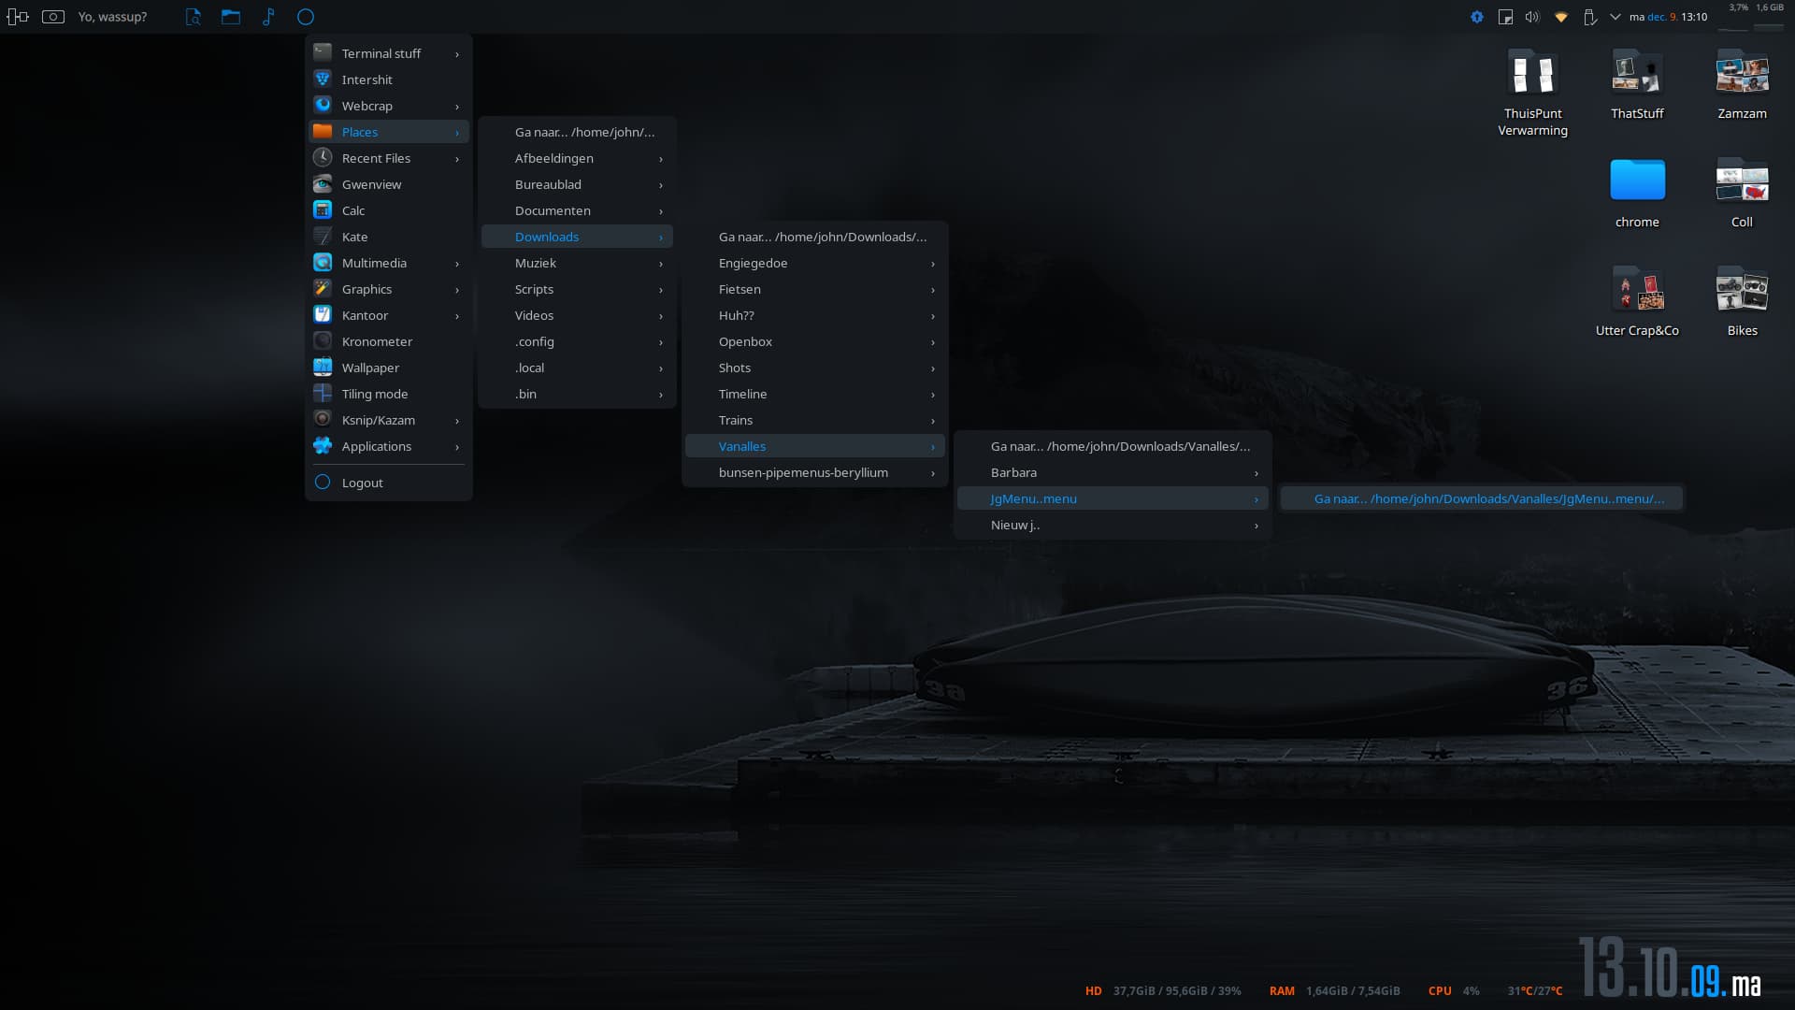
Task: Open the Bureaublad places entry
Action: [577, 184]
